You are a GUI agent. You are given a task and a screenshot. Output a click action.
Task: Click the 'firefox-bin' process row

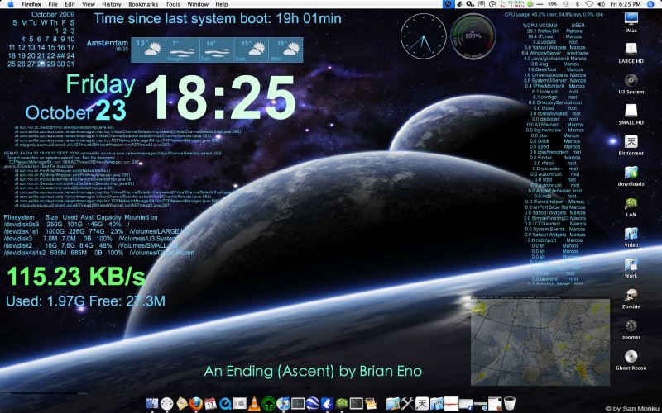click(x=554, y=31)
